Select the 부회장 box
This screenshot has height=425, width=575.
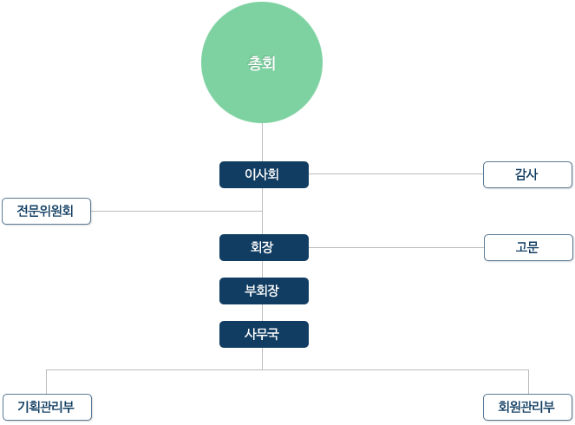click(x=264, y=291)
